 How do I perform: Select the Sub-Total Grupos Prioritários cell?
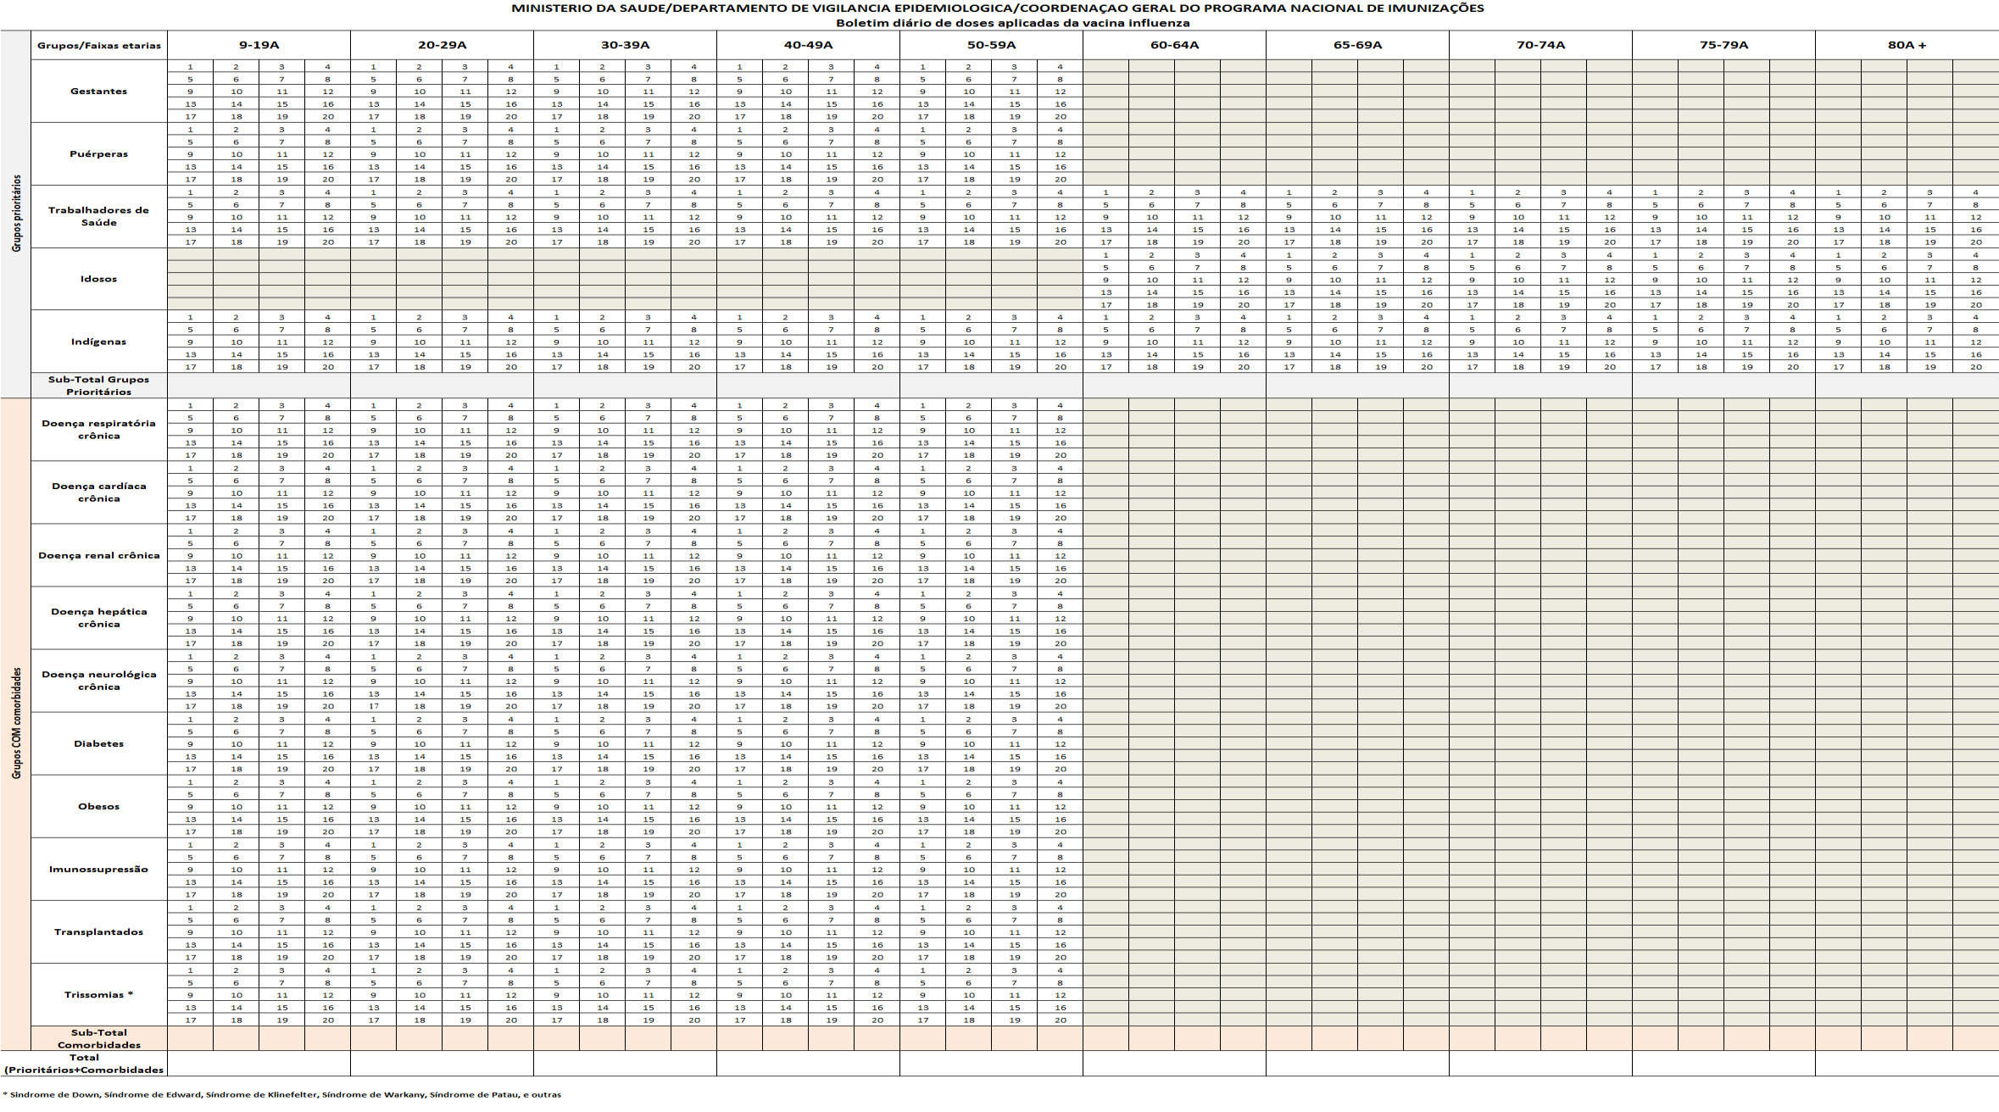(98, 386)
